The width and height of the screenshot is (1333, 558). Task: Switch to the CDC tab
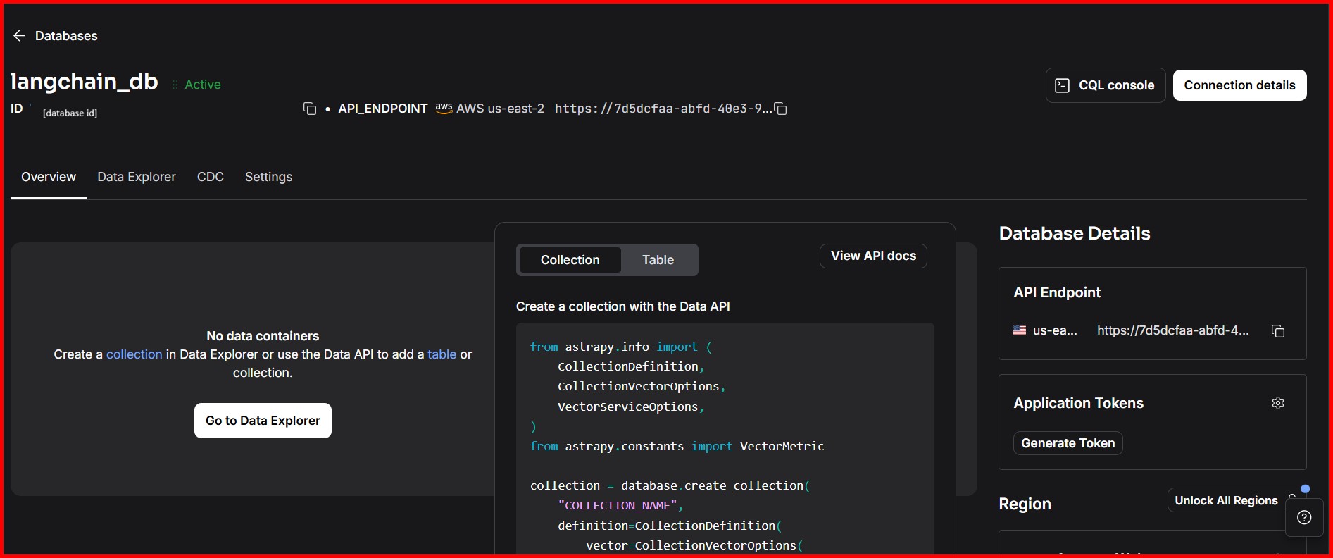[x=211, y=177]
